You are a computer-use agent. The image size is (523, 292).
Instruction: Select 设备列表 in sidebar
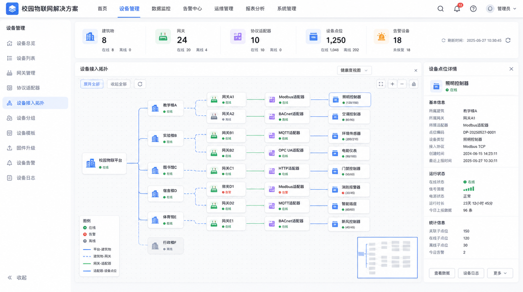[x=36, y=58]
